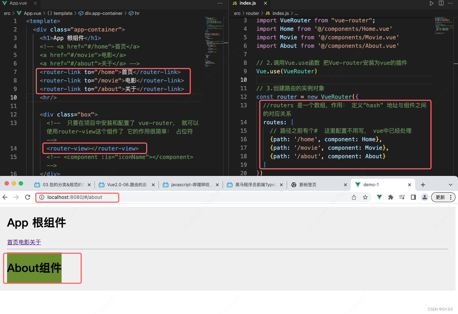
Task: Select 'src' in App.vue breadcrumb
Action: tap(7, 13)
